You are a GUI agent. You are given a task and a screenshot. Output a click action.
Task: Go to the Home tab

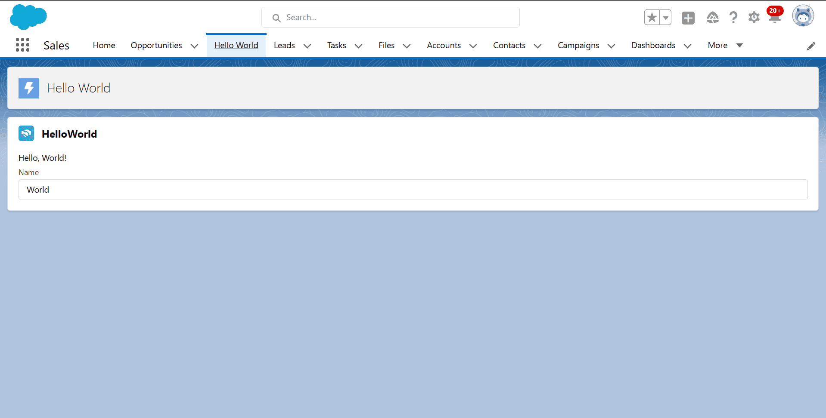tap(104, 45)
